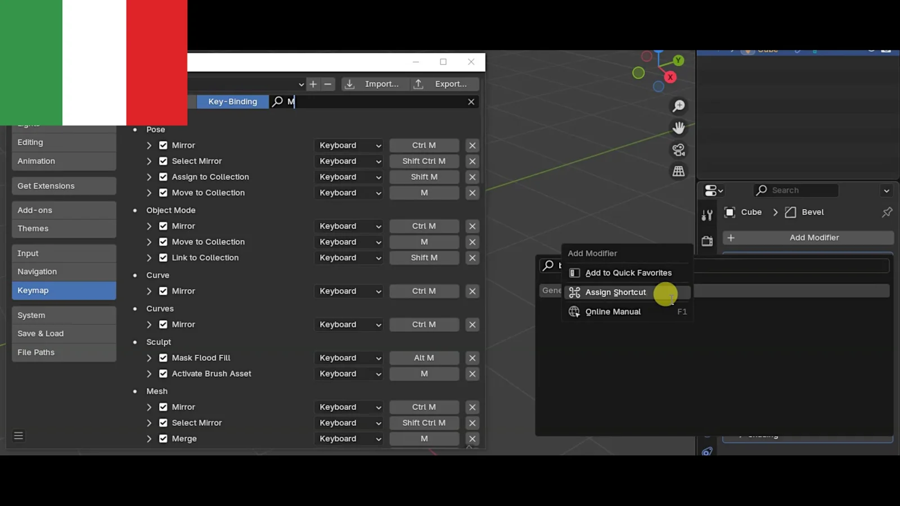Expand the Link to Collection entry
The height and width of the screenshot is (506, 900).
pyautogui.click(x=149, y=257)
